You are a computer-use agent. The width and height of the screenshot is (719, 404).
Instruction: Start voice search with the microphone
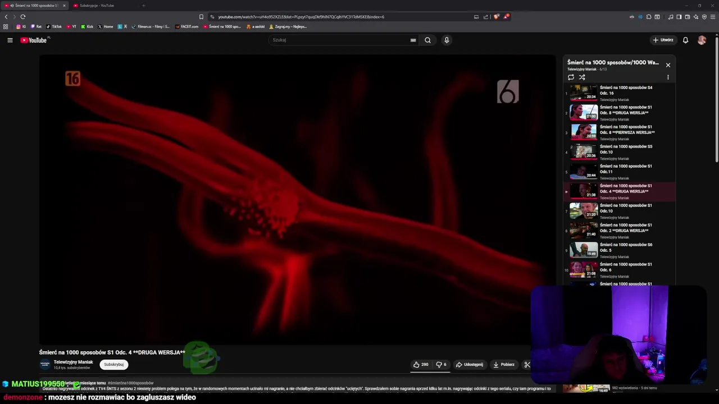click(x=447, y=40)
